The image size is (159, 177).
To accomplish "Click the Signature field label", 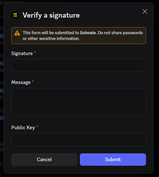I will [x=22, y=53].
